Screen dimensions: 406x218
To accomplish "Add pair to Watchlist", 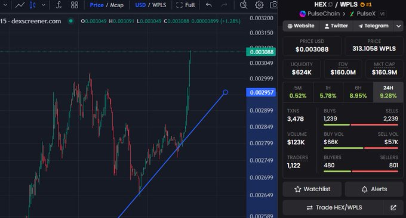I will 312,189.
